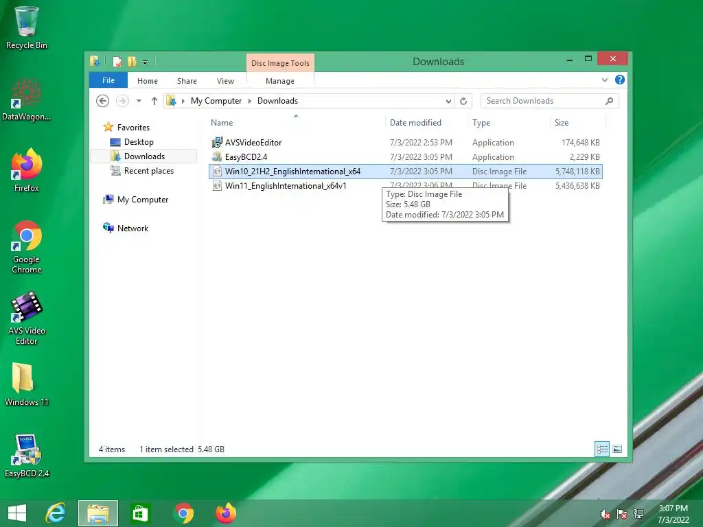Select Win11_EnglishInternational_x64v1 file
The width and height of the screenshot is (703, 527).
point(286,185)
